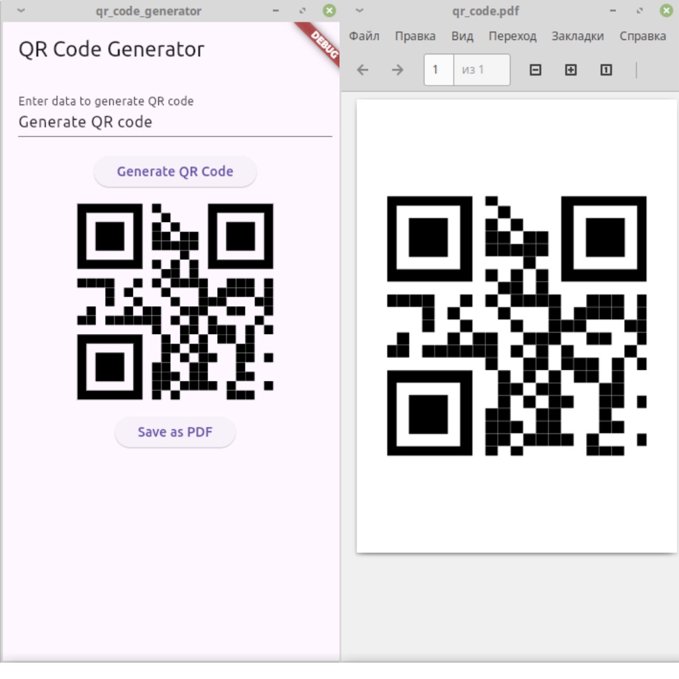Screen dimensions: 679x679
Task: Click the 'из 1' page count label
Action: click(473, 70)
